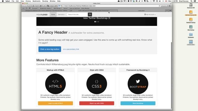Click the Time Machine menu bar icon
198x111 pixels.
point(157,1)
